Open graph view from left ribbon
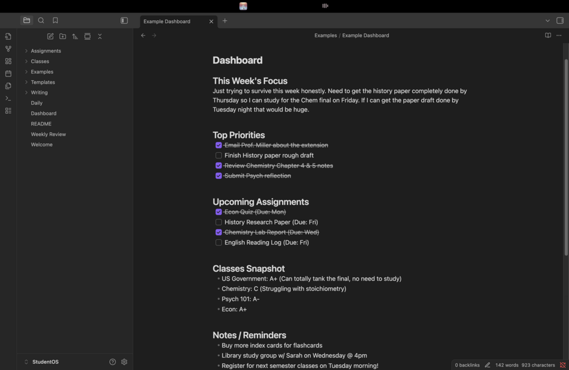 point(8,49)
